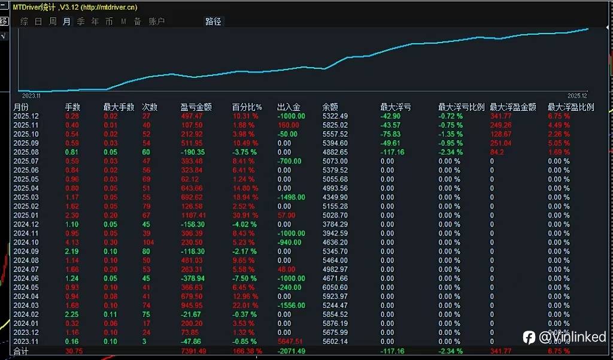Open the 备 notes tab
This screenshot has width=613, height=360.
pyautogui.click(x=138, y=22)
